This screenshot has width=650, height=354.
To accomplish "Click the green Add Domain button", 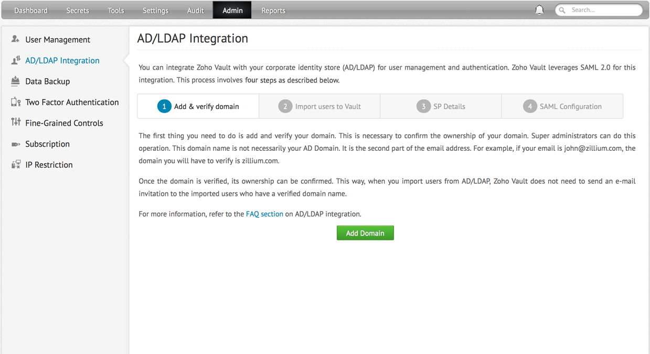I will pyautogui.click(x=365, y=233).
